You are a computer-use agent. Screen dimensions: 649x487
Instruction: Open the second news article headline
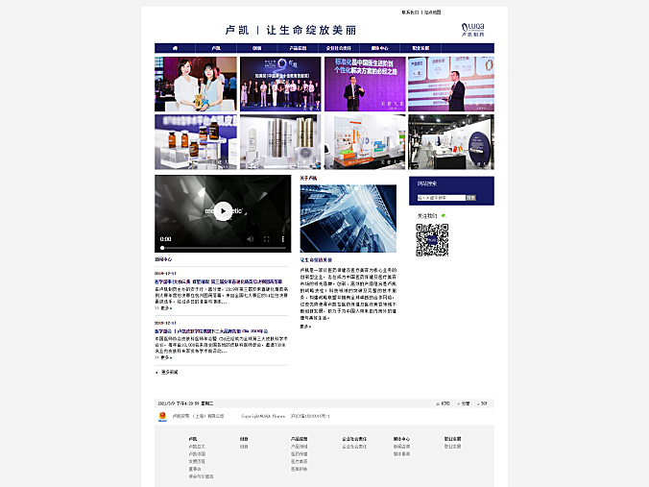point(211,331)
